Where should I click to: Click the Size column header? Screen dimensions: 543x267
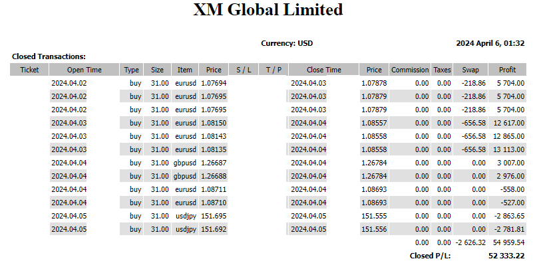[156, 70]
